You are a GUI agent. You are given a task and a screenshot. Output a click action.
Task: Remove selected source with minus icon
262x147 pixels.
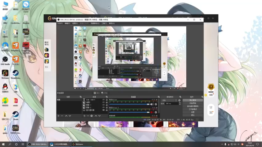coord(88,116)
